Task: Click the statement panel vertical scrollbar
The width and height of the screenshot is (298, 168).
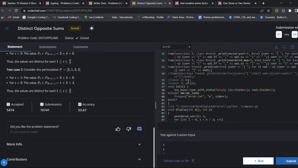Action: 154,147
